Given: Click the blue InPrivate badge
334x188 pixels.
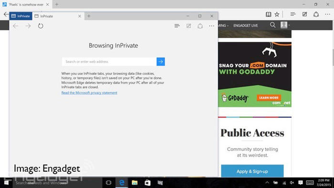Looking at the screenshot, I should [x=21, y=16].
